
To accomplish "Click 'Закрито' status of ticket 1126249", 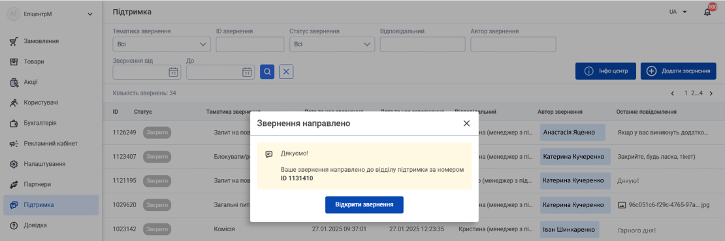I will pyautogui.click(x=157, y=133).
